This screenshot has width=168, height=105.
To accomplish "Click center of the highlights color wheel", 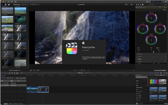I will (160, 29).
